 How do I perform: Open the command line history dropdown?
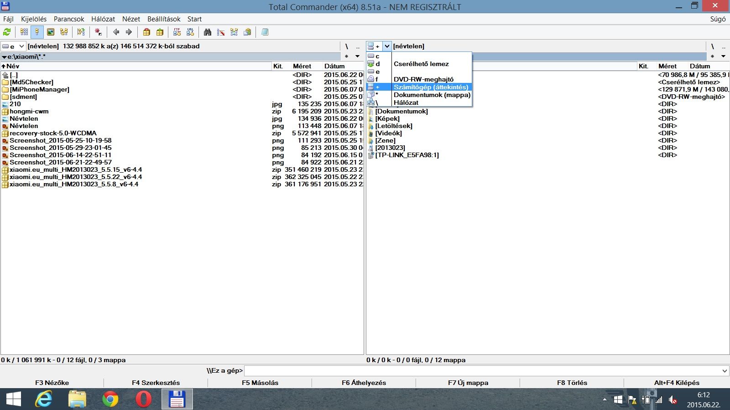[725, 371]
